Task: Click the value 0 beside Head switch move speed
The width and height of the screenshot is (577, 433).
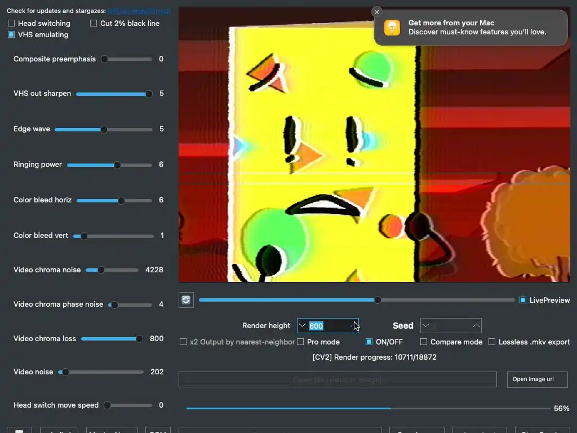Action: [x=161, y=405]
